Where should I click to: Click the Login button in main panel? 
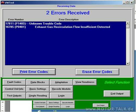tap(61, 95)
